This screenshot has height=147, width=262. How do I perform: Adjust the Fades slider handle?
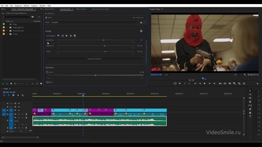pyautogui.click(x=105, y=51)
